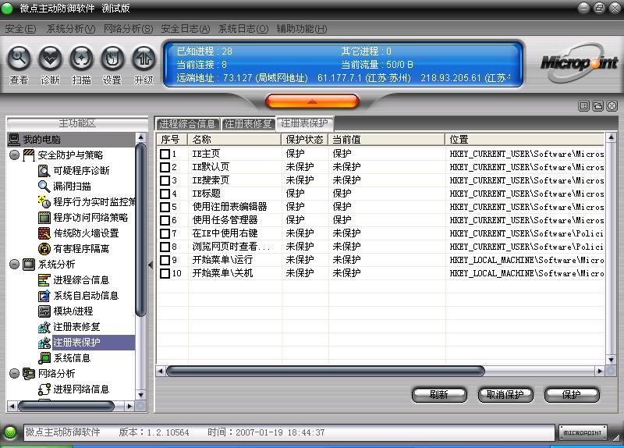The height and width of the screenshot is (448, 624).
Task: Open 有害程序隔离 quarantine item
Action: point(80,249)
